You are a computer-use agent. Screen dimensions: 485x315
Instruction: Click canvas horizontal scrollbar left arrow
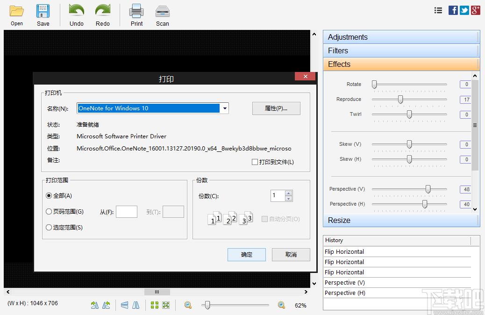click(x=8, y=292)
